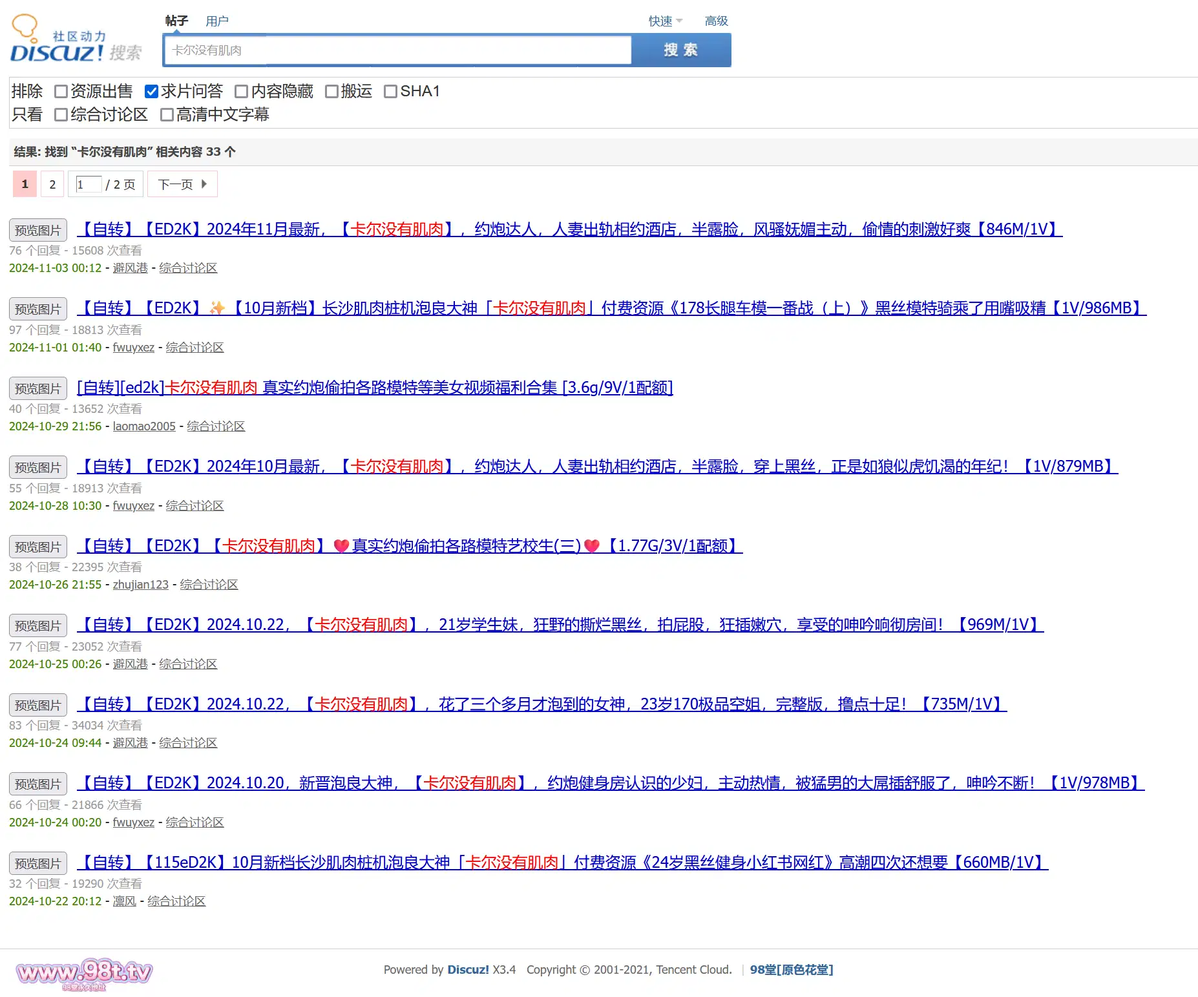Focus the search keyword input field
This screenshot has width=1198, height=997.
coord(398,50)
